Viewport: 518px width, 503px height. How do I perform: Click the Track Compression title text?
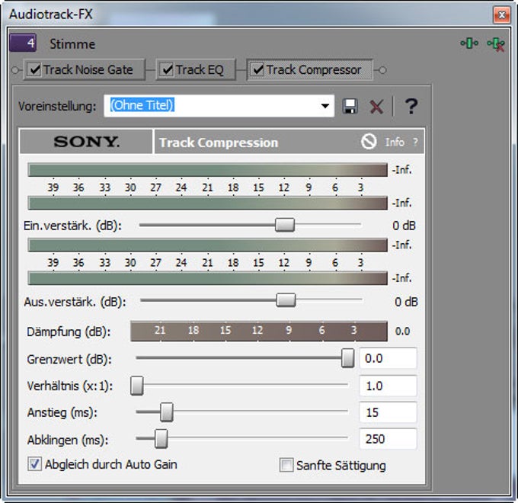219,143
